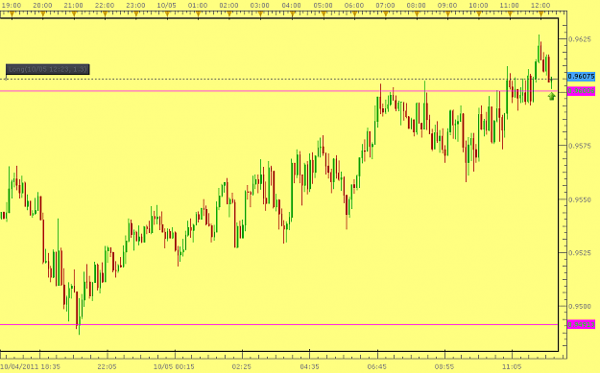Image resolution: width=600 pixels, height=373 pixels.
Task: Click the orange marker under 02:00
Action: 229,14
